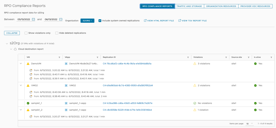Open the Items per page dropdown

point(249,123)
